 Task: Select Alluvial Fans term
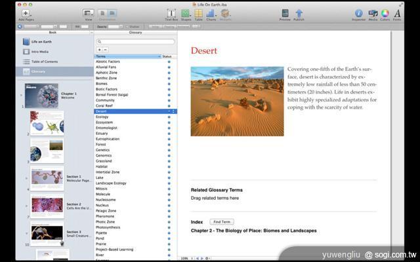[106, 67]
